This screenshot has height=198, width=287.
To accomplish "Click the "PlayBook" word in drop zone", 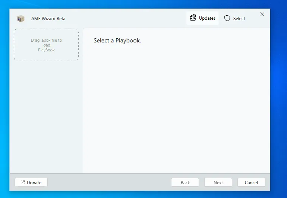I will point(46,50).
